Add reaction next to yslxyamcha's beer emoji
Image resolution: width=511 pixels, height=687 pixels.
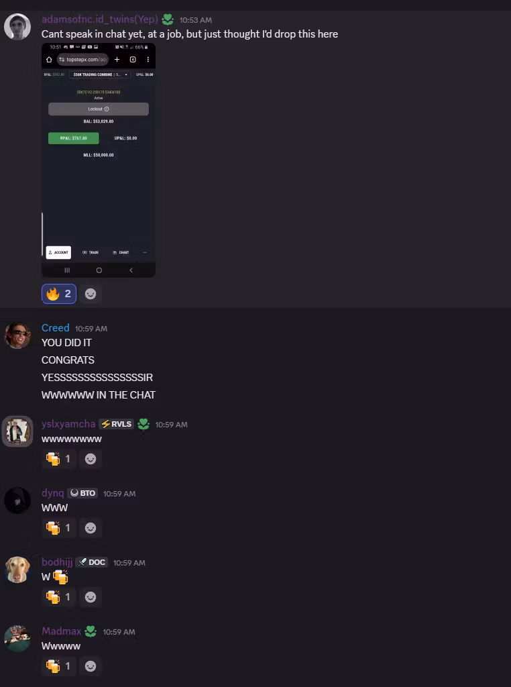[91, 459]
